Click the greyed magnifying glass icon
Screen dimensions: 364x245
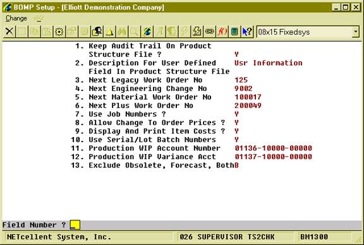135,32
